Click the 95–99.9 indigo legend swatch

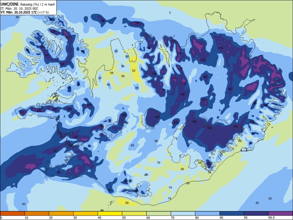point(256,214)
